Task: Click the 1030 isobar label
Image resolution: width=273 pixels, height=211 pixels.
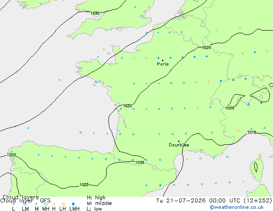Action: coord(95,13)
